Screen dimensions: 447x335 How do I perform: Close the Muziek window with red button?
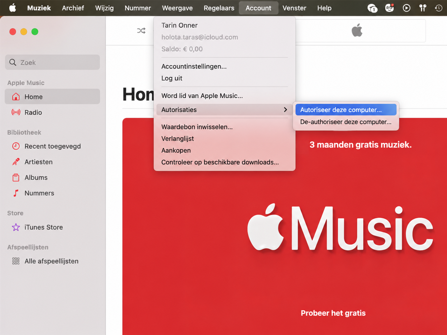tap(13, 32)
